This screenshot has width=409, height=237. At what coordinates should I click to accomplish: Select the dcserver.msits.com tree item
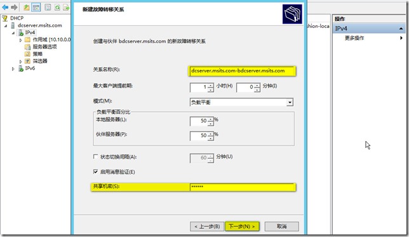pos(39,25)
